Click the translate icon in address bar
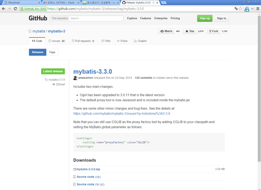The width and height of the screenshot is (261, 190). click(236, 9)
